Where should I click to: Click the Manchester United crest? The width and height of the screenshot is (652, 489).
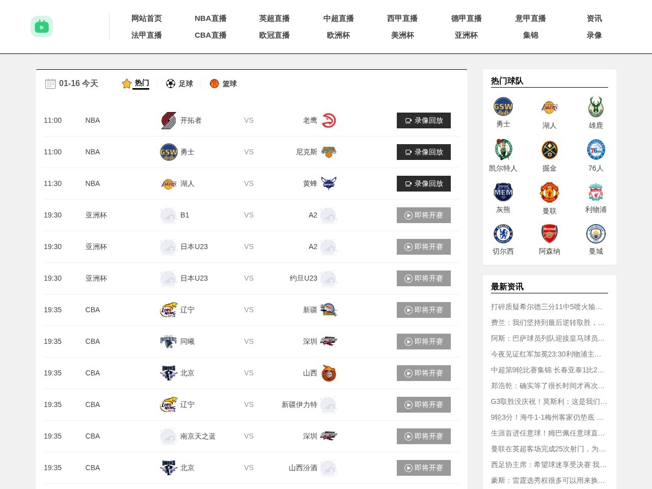[549, 193]
